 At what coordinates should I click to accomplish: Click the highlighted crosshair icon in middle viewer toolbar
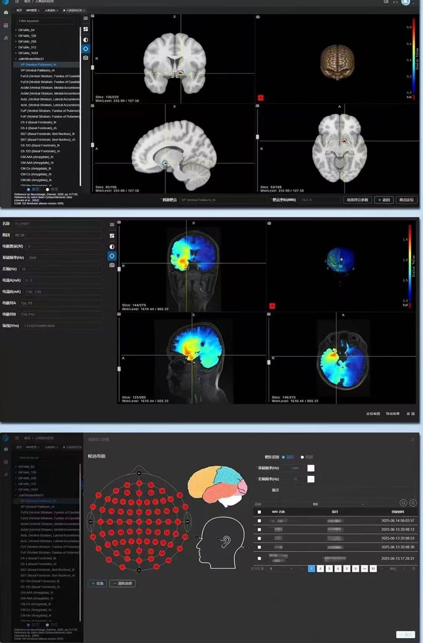click(x=112, y=256)
